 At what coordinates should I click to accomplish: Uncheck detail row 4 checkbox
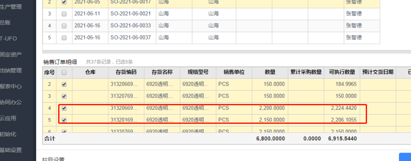(64, 108)
